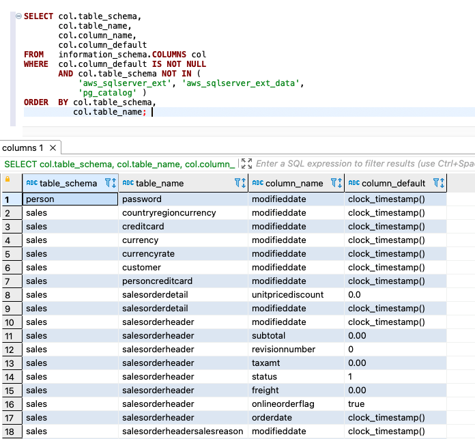Select the columns 1 results tab
475x439 pixels.
pyautogui.click(x=23, y=147)
